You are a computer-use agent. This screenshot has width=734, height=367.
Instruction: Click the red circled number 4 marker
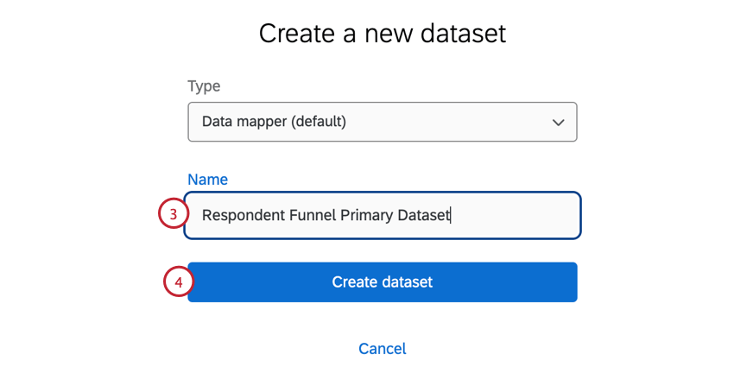coord(178,282)
